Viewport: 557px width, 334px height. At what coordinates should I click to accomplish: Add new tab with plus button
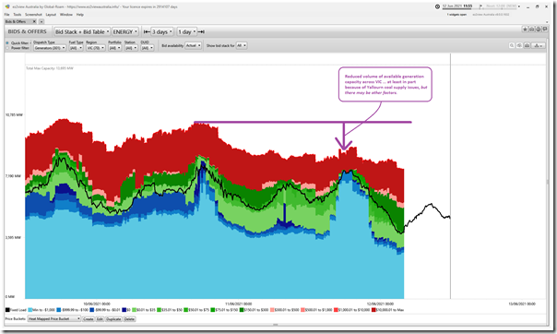click(41, 21)
